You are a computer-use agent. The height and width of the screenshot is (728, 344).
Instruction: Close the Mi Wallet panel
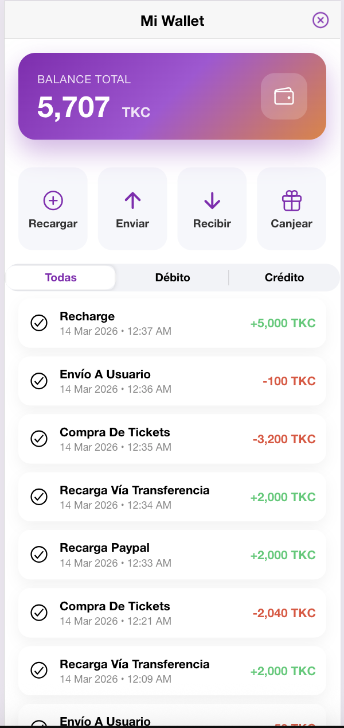coord(320,21)
